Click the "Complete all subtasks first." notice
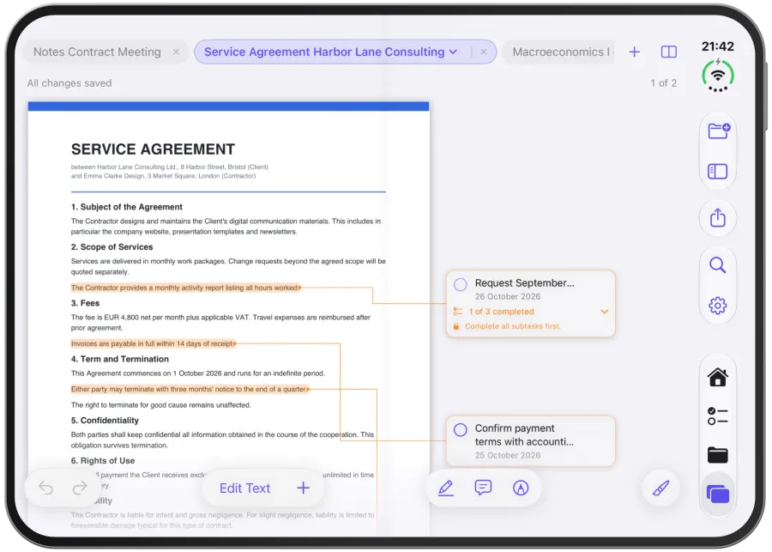The width and height of the screenshot is (772, 552). click(513, 326)
